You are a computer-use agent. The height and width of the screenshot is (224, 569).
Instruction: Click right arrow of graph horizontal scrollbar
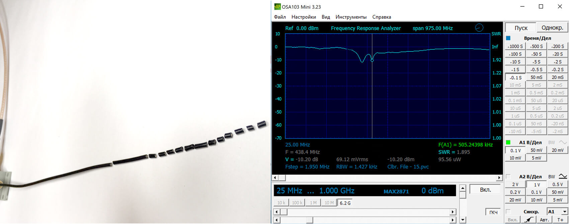[499, 178]
